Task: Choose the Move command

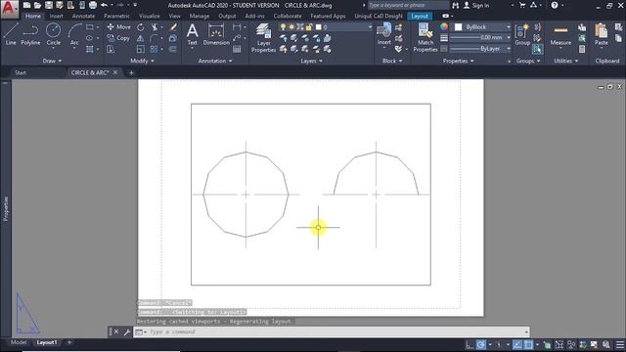Action: 119,27
